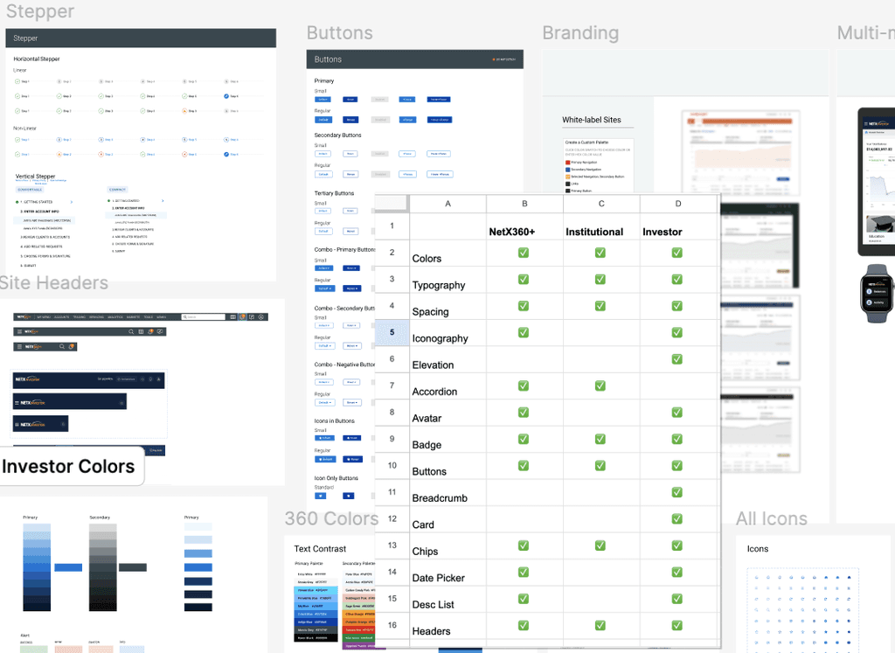This screenshot has height=653, width=895.
Task: Select the Investor Colors label
Action: (68, 466)
